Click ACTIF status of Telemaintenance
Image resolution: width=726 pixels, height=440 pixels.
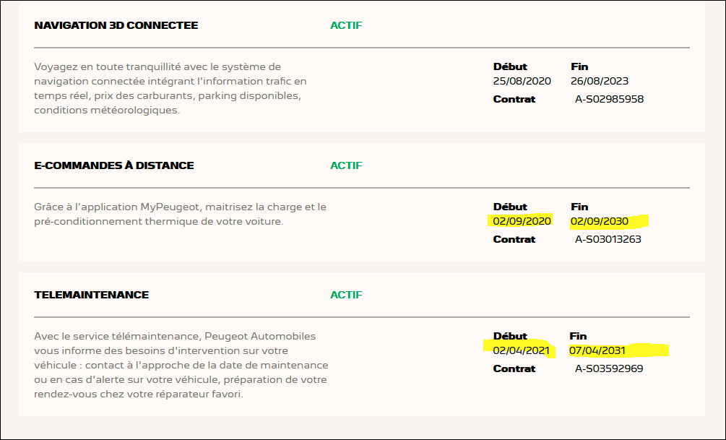point(346,295)
